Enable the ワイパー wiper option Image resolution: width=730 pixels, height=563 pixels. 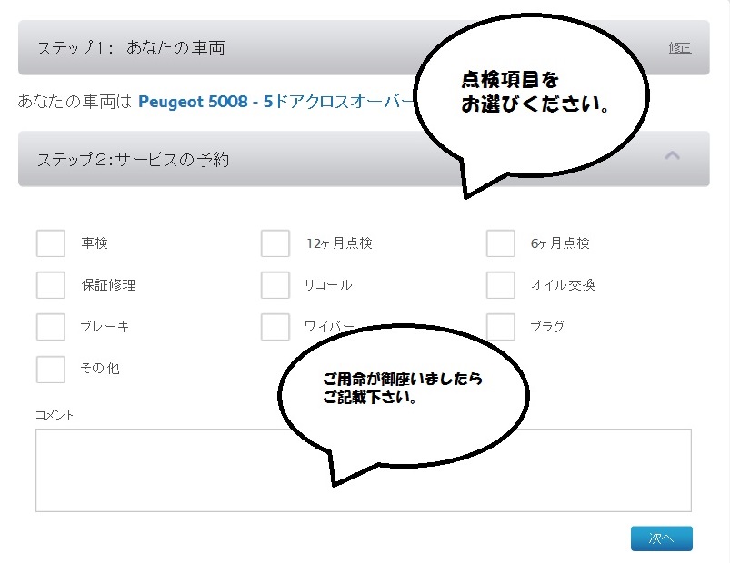[x=275, y=326]
